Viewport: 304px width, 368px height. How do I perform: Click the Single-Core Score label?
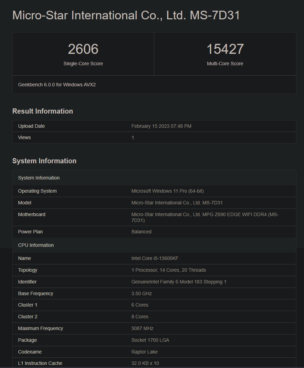point(83,64)
